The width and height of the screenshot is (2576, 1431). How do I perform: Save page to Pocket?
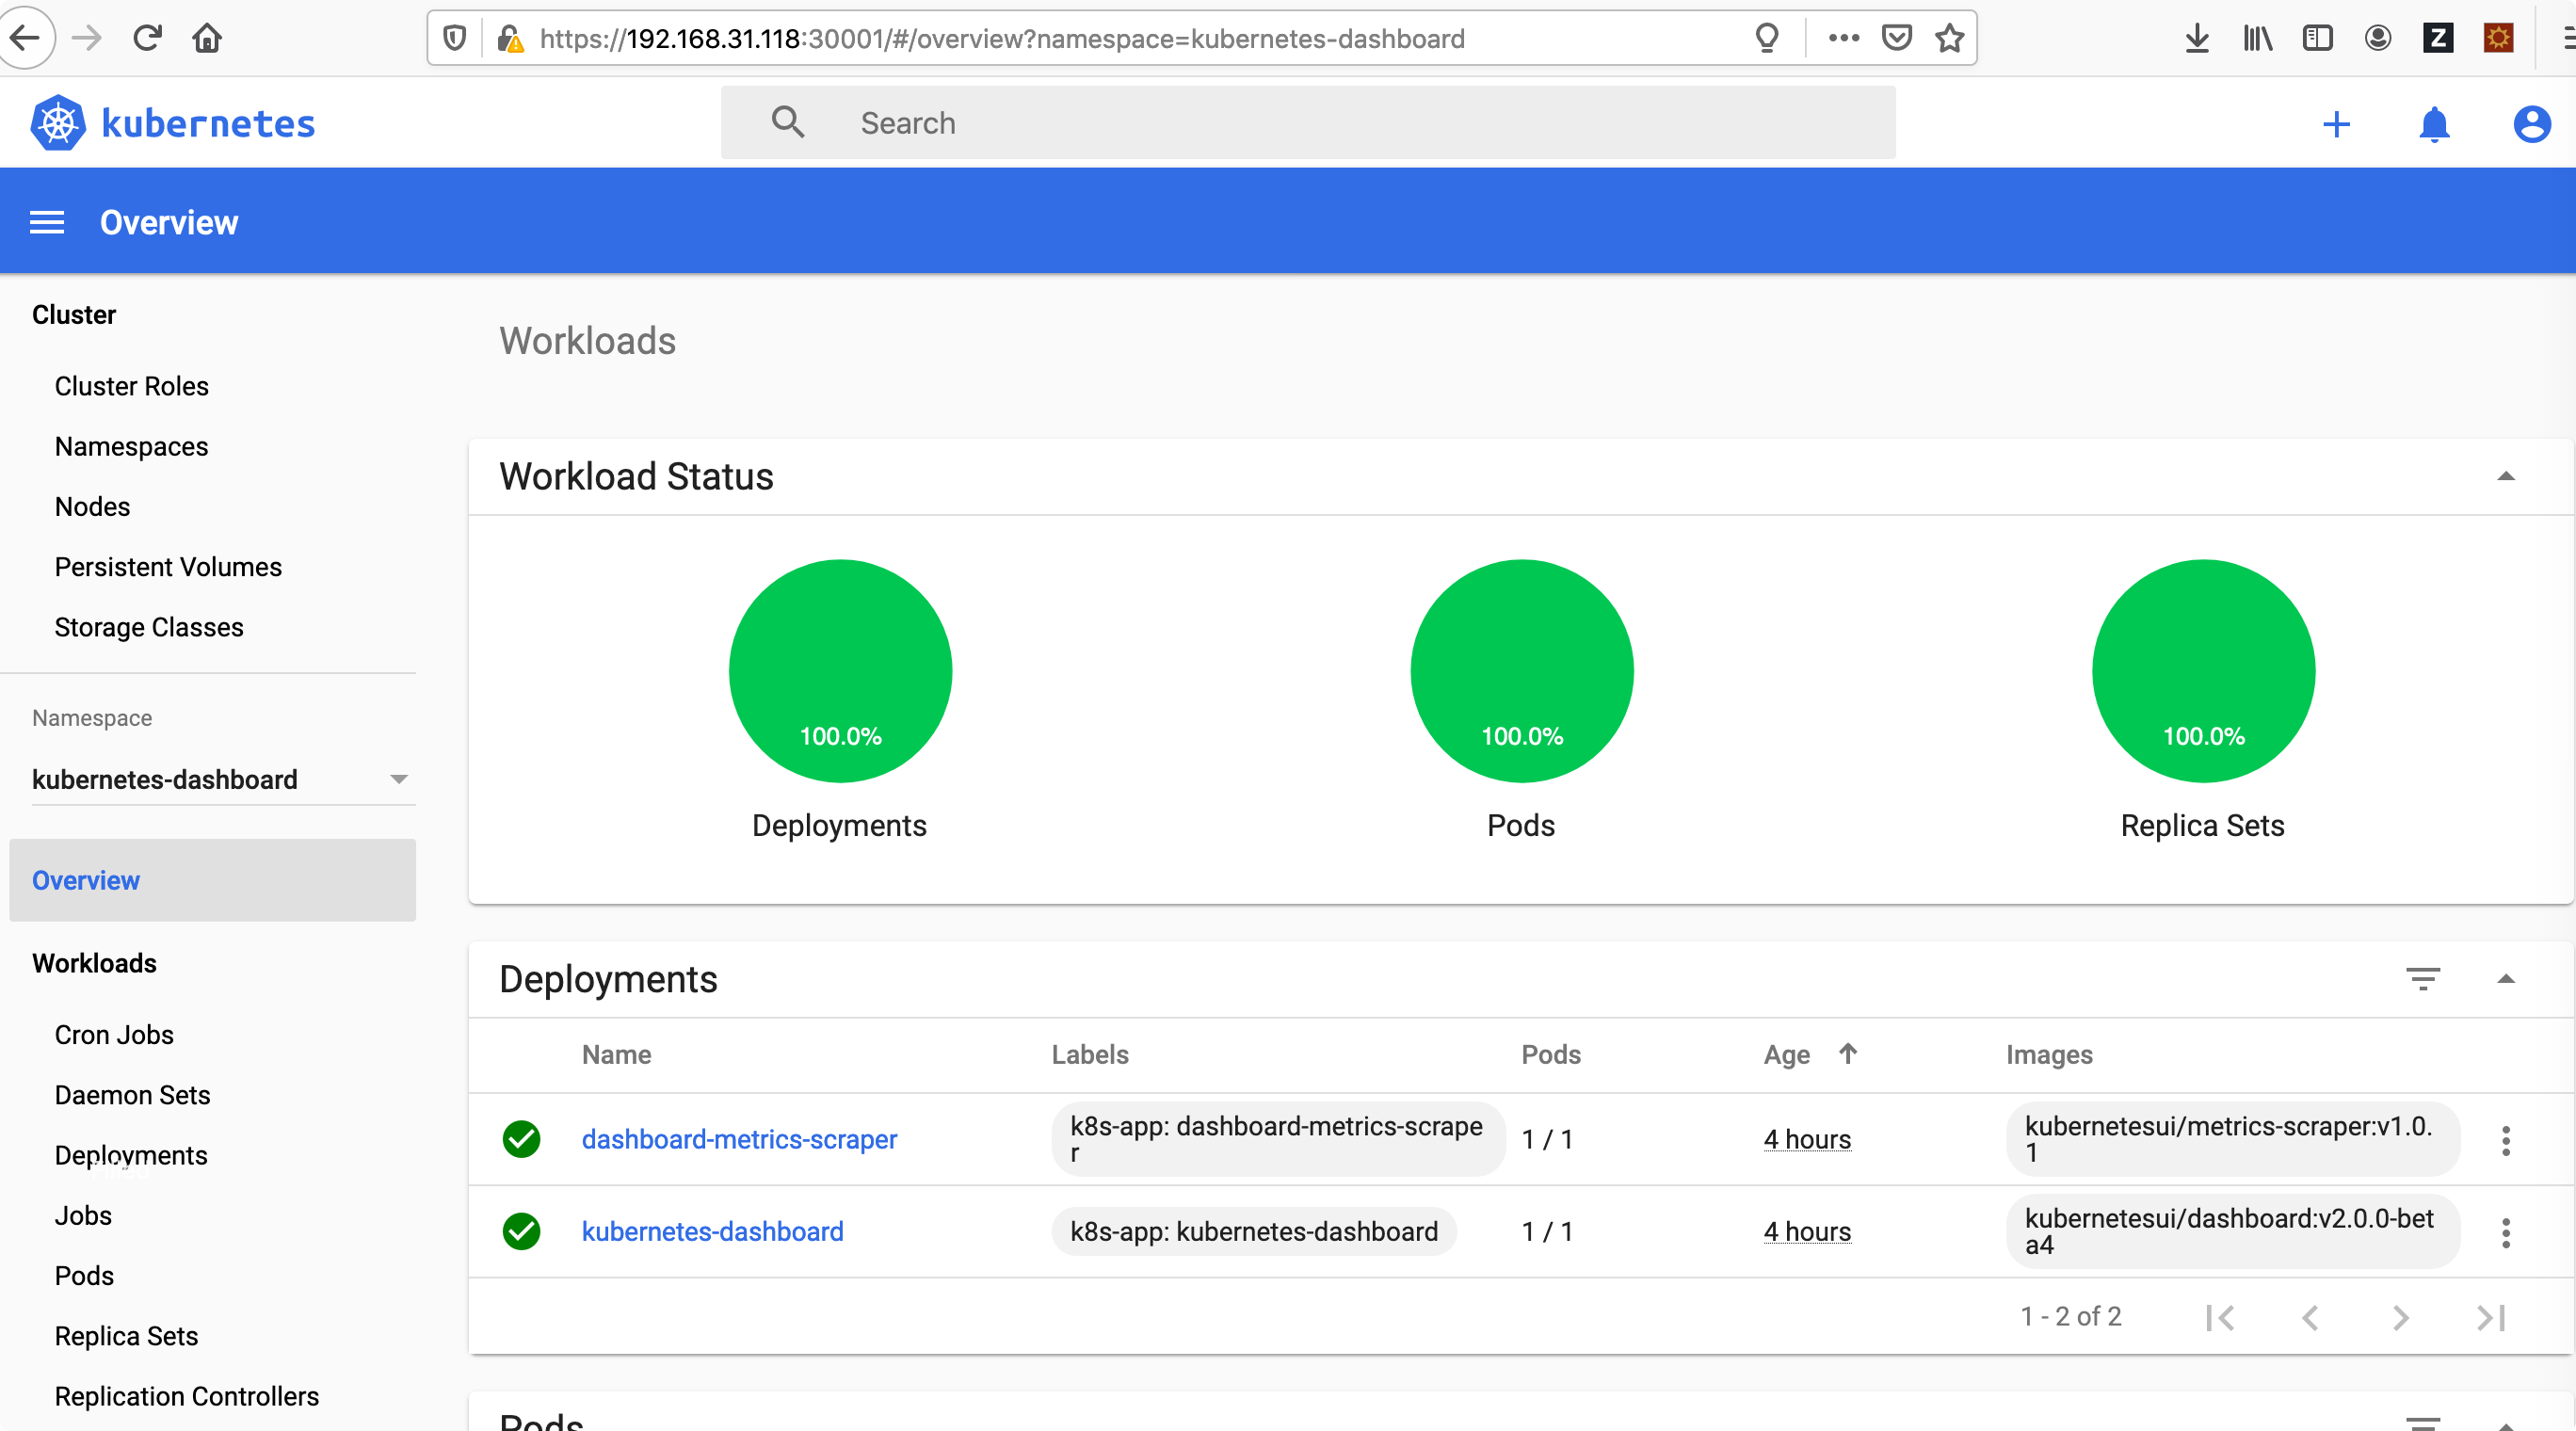[x=1897, y=38]
